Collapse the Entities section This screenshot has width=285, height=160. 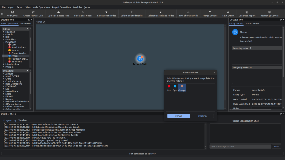28,29
